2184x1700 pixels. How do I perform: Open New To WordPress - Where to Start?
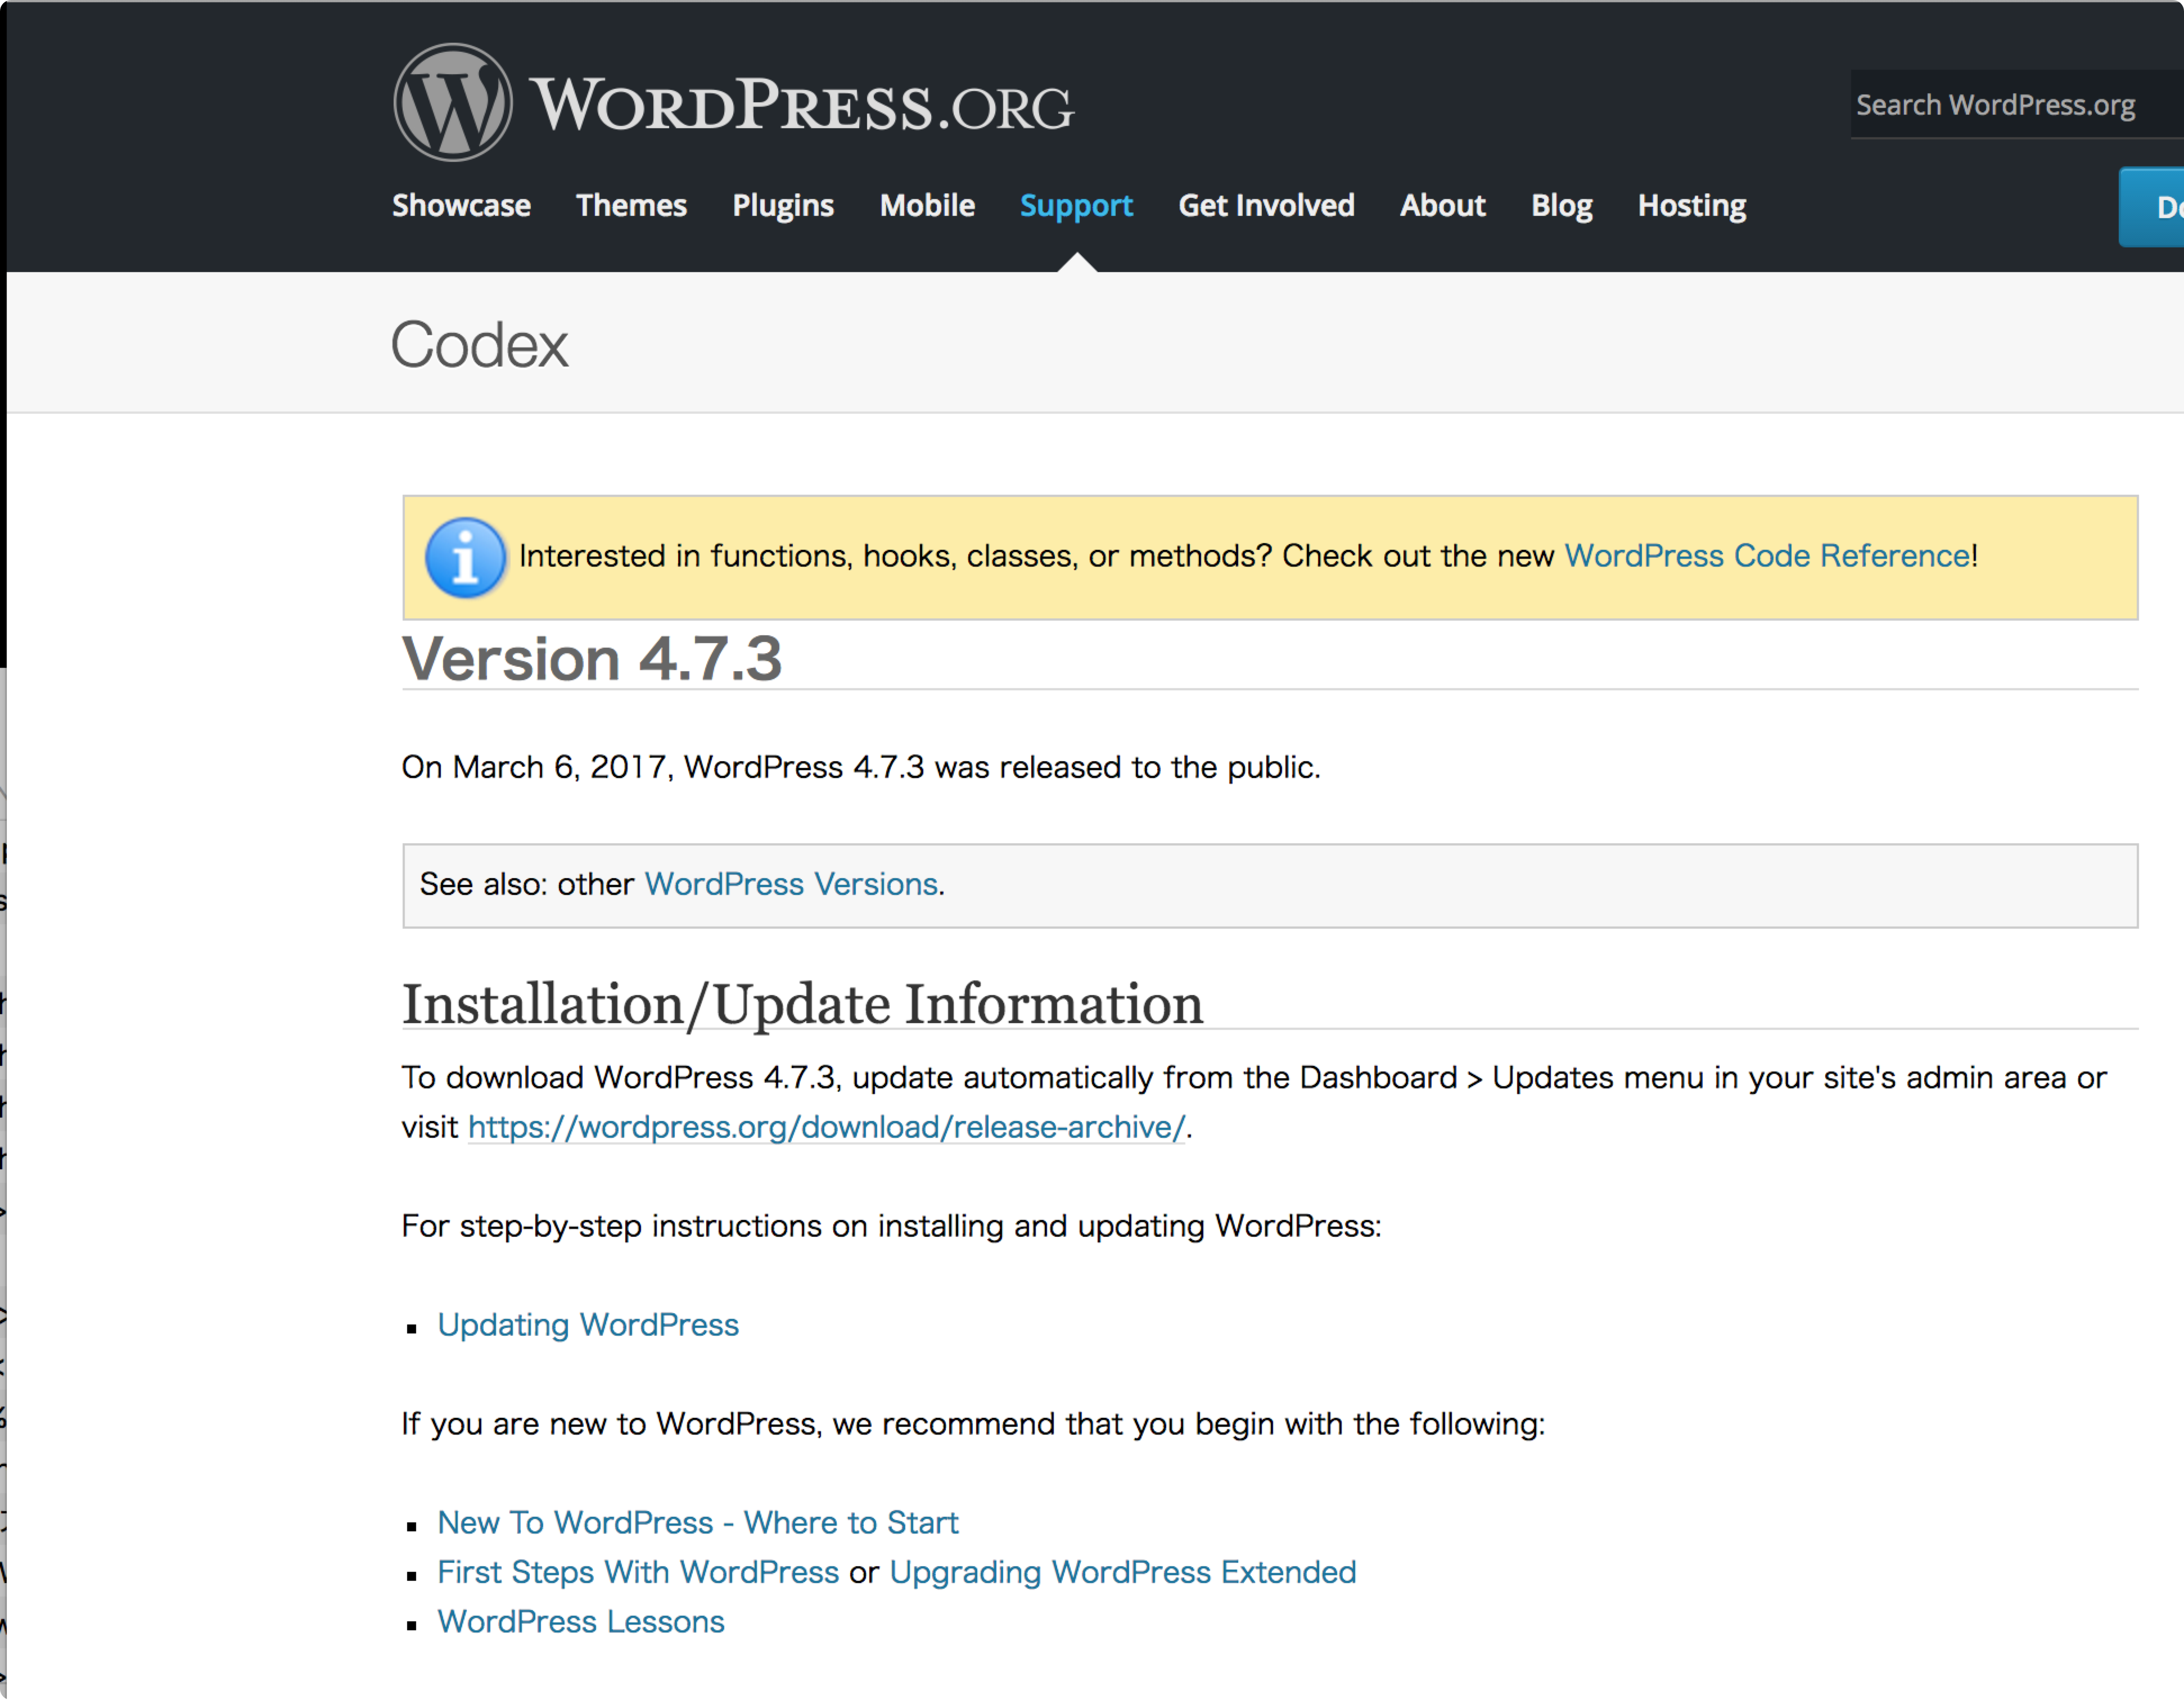coord(697,1523)
